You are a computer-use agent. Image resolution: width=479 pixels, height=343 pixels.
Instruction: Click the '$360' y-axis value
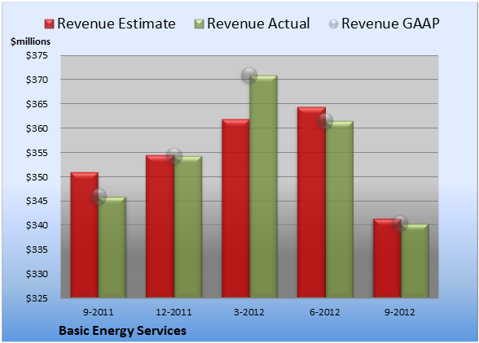coord(37,128)
